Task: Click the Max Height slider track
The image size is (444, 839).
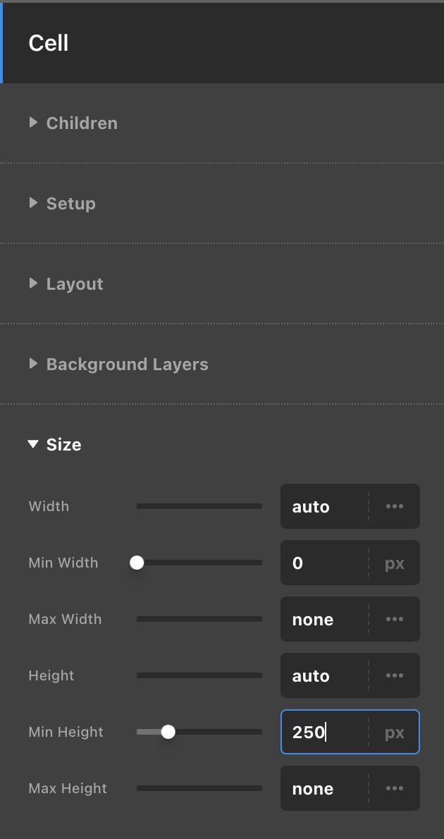Action: tap(199, 788)
